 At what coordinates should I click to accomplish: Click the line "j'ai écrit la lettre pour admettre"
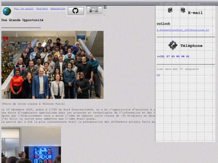coord(49,119)
